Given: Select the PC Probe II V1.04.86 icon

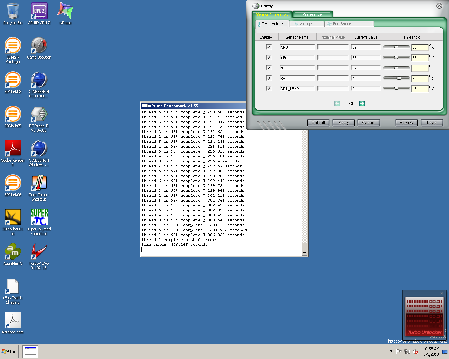Looking at the screenshot, I should 39,119.
